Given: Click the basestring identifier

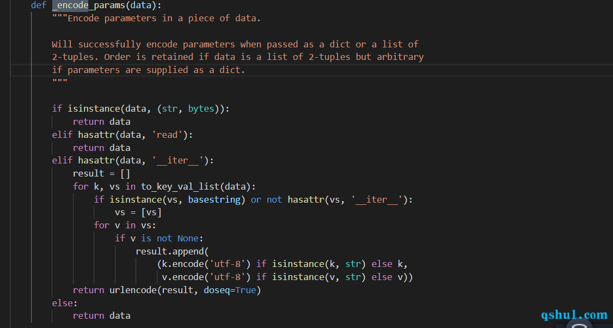Looking at the screenshot, I should pyautogui.click(x=214, y=199).
